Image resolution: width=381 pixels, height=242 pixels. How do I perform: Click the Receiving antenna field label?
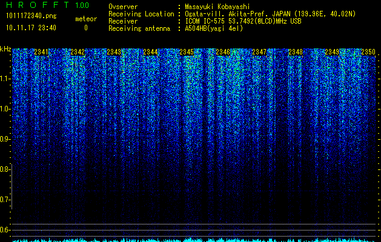pos(139,28)
